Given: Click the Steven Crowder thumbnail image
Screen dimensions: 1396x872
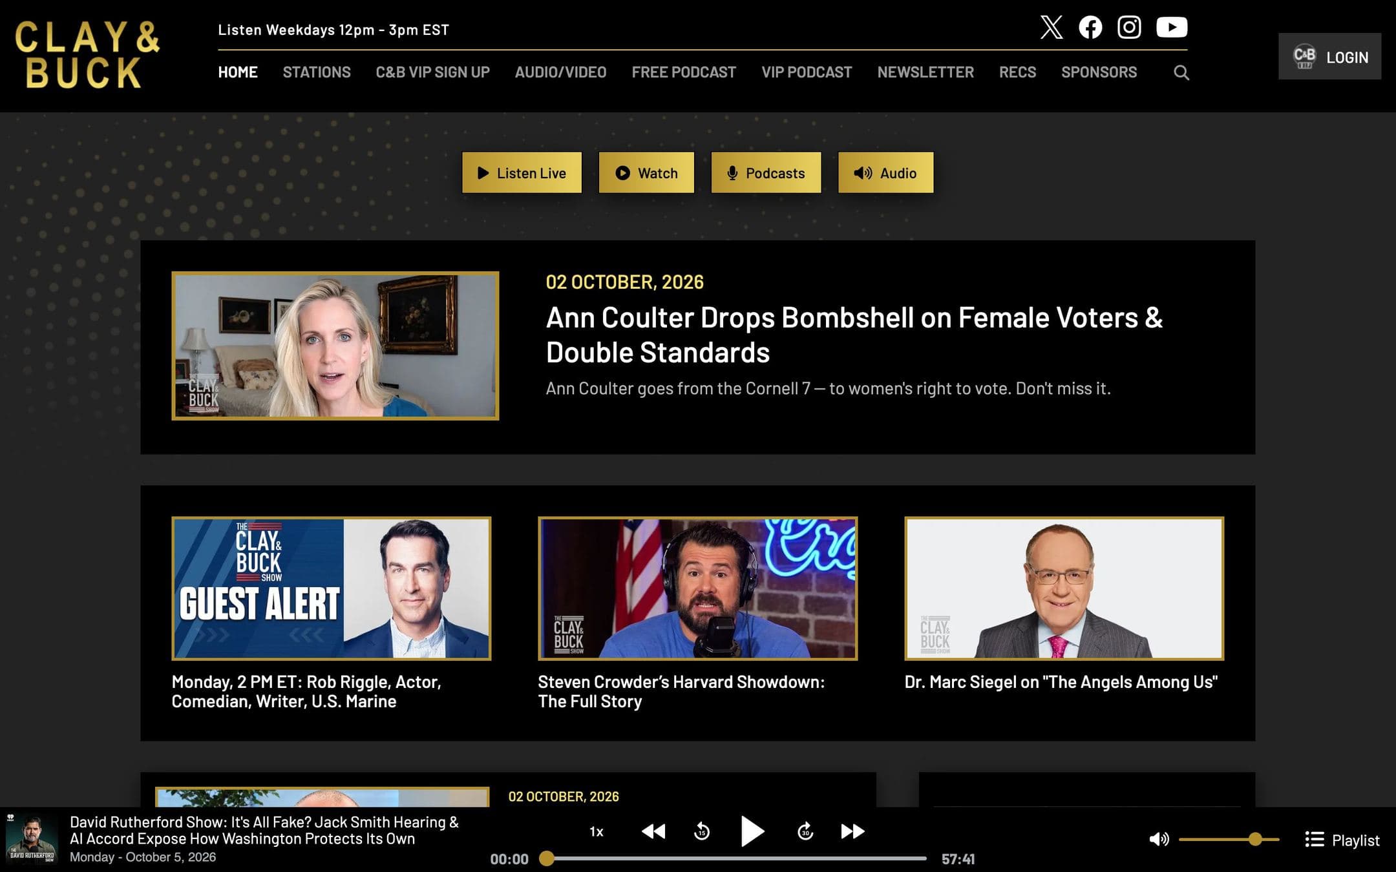Looking at the screenshot, I should tap(697, 588).
